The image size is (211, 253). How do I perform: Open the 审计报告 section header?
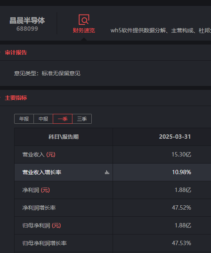point(16,52)
